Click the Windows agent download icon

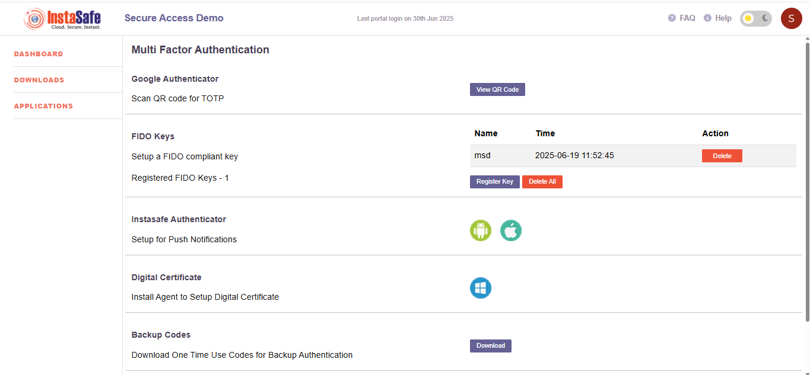pyautogui.click(x=481, y=288)
